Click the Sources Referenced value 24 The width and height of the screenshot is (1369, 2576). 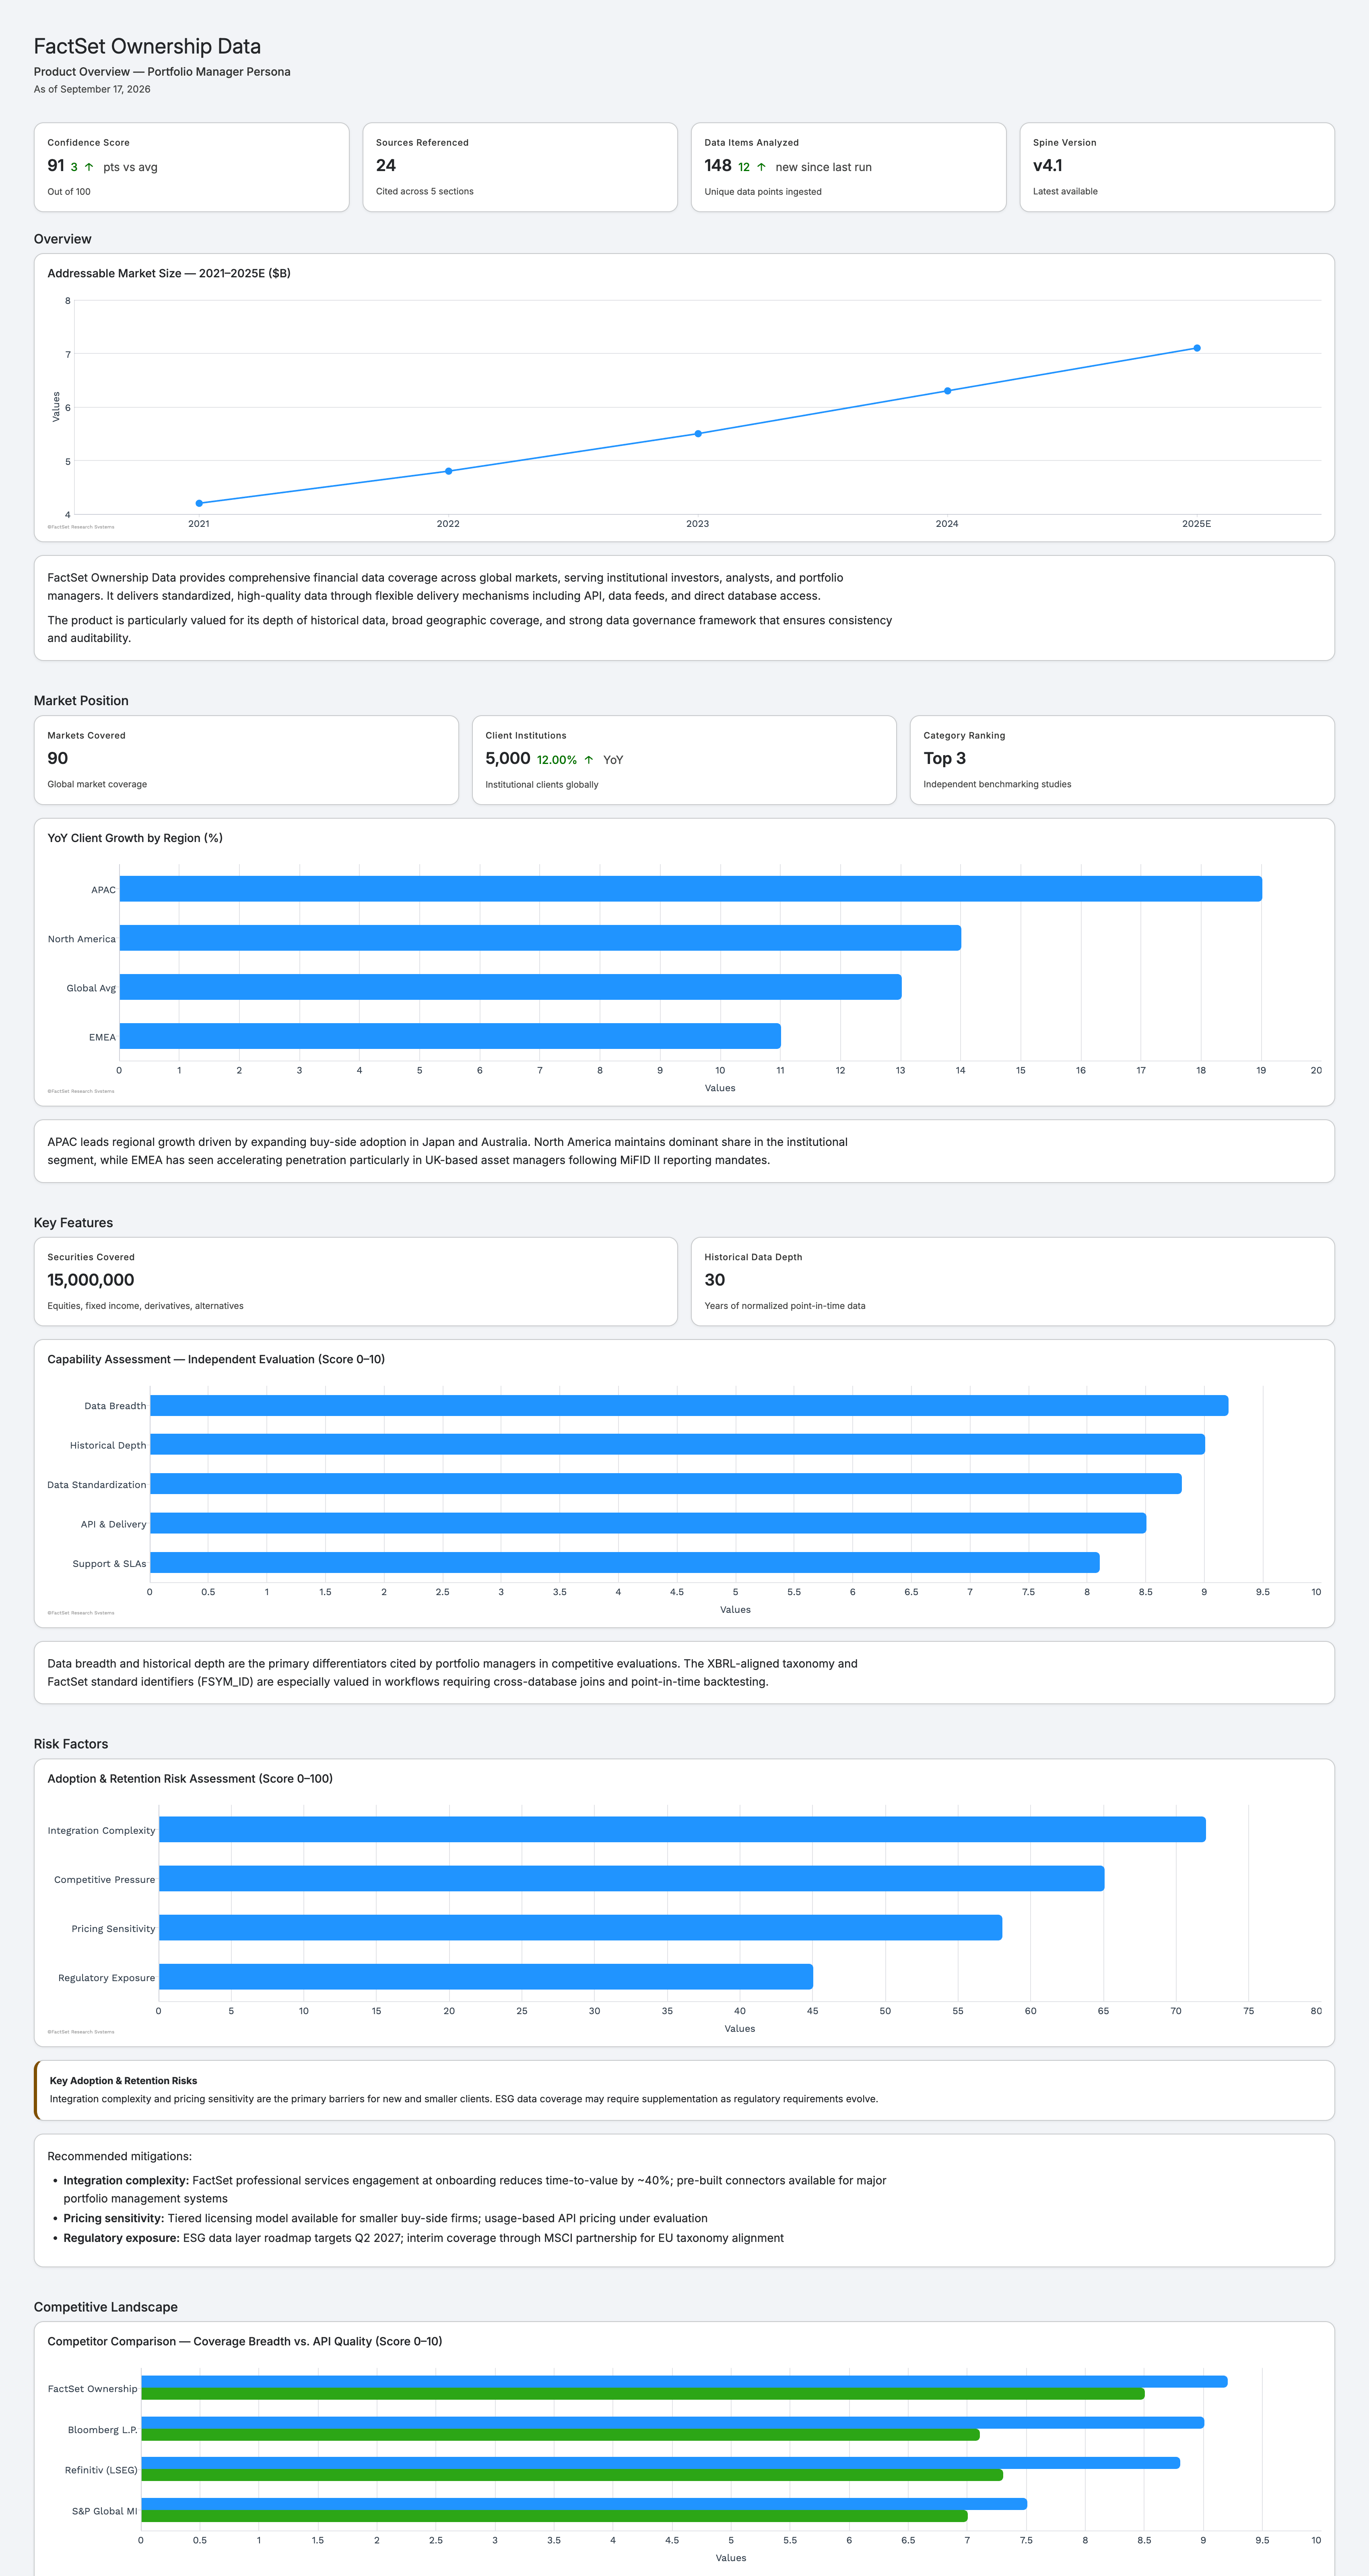[386, 166]
